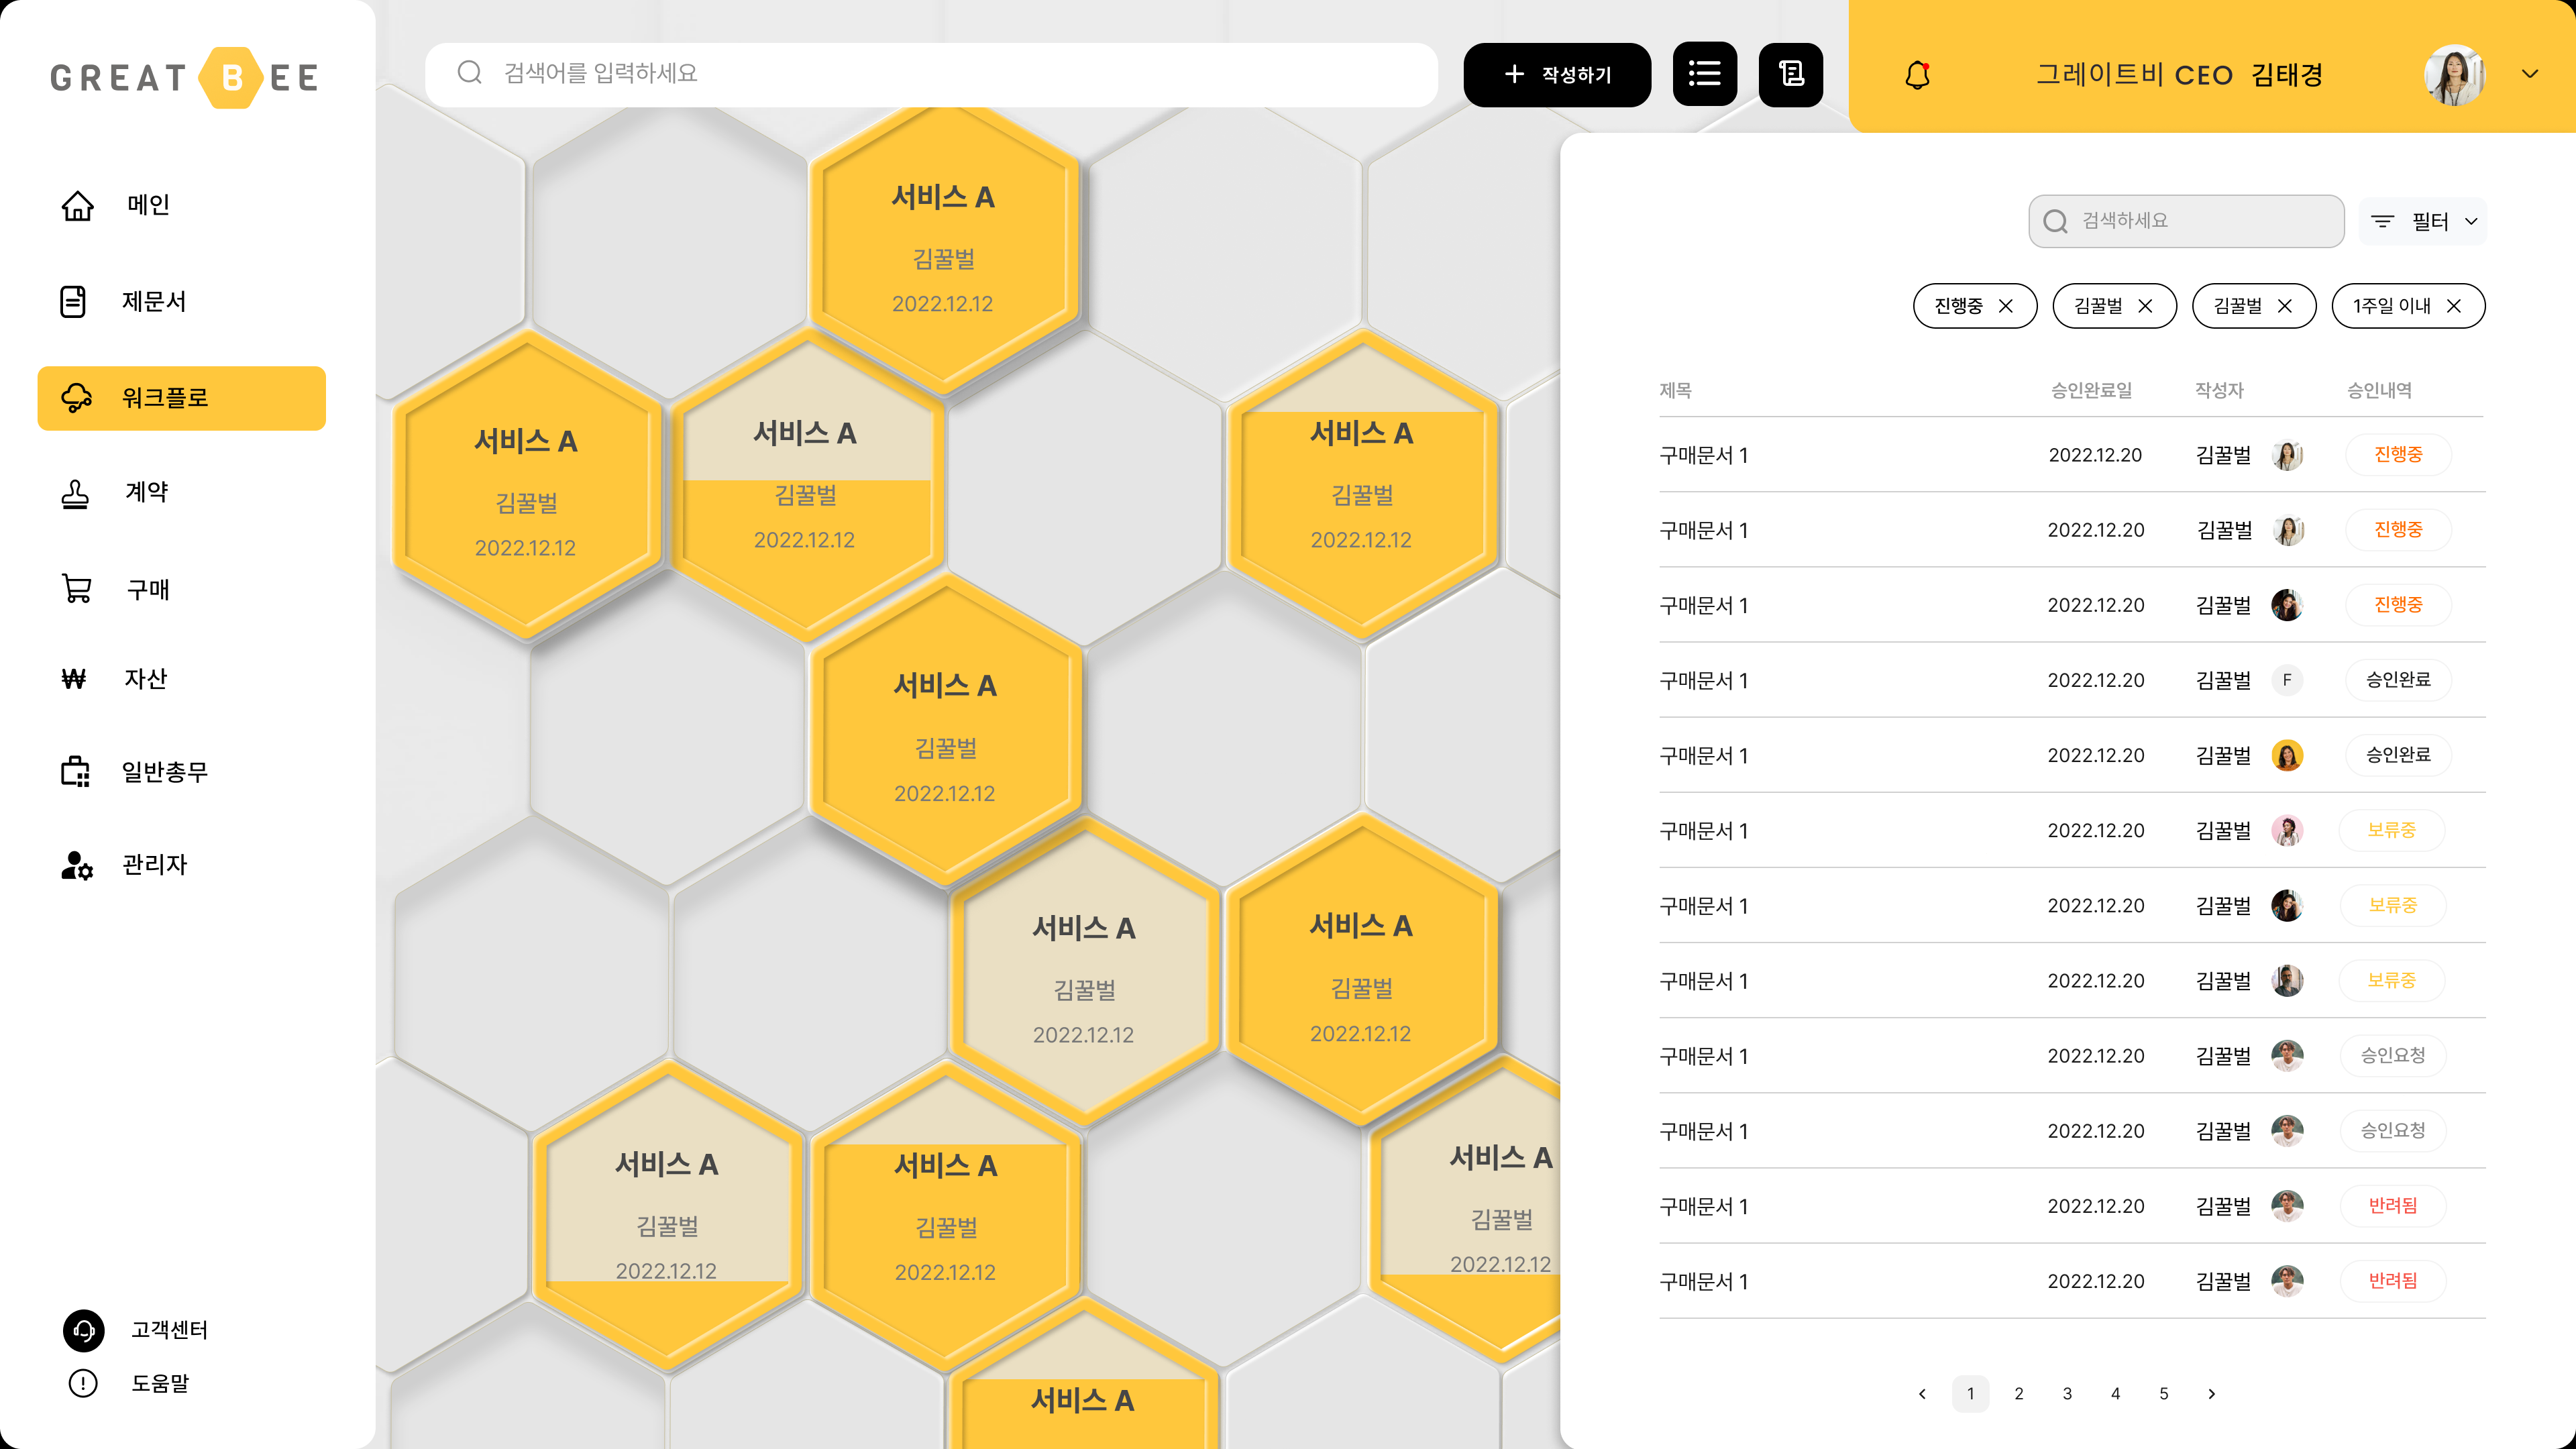Sort by 작성자 column header
The image size is (2576, 1449).
(2219, 391)
